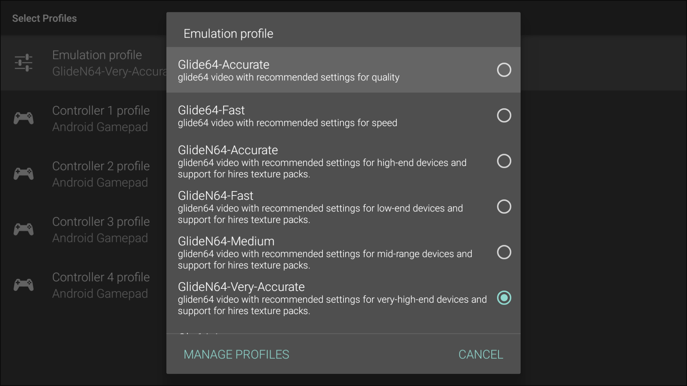Image resolution: width=687 pixels, height=386 pixels.
Task: Open the Controller 3 profile setting
Action: coord(101,229)
